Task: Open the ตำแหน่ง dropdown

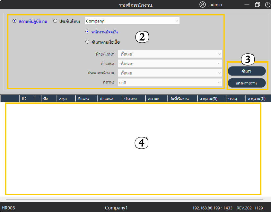Action: pyautogui.click(x=170, y=64)
